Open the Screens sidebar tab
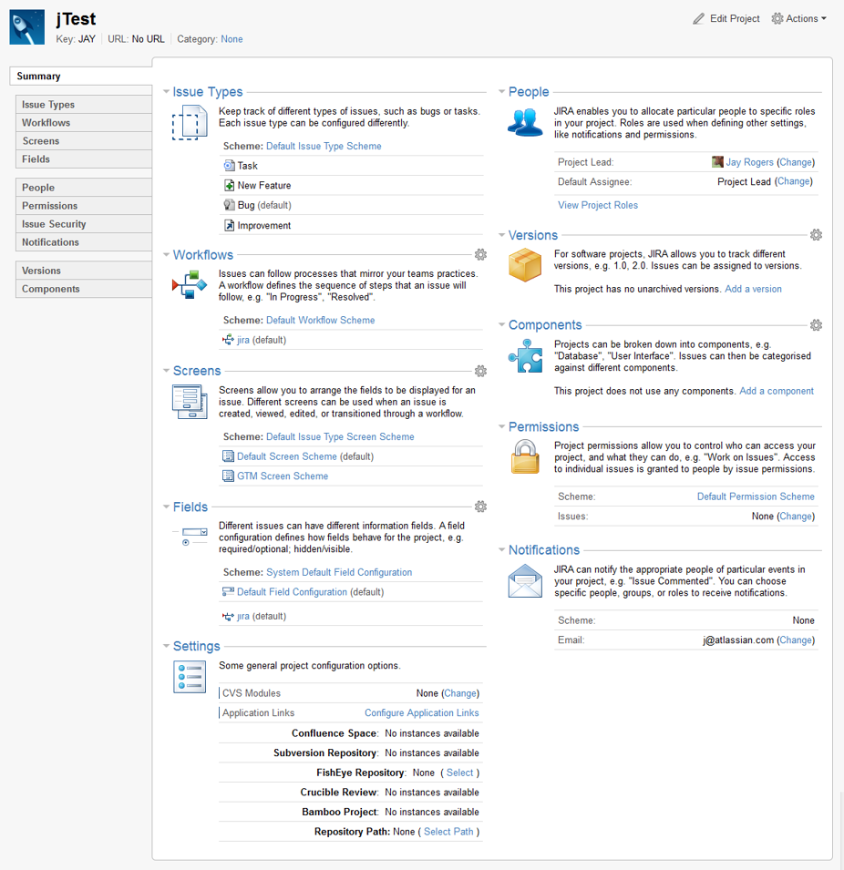844x870 pixels. coord(84,141)
